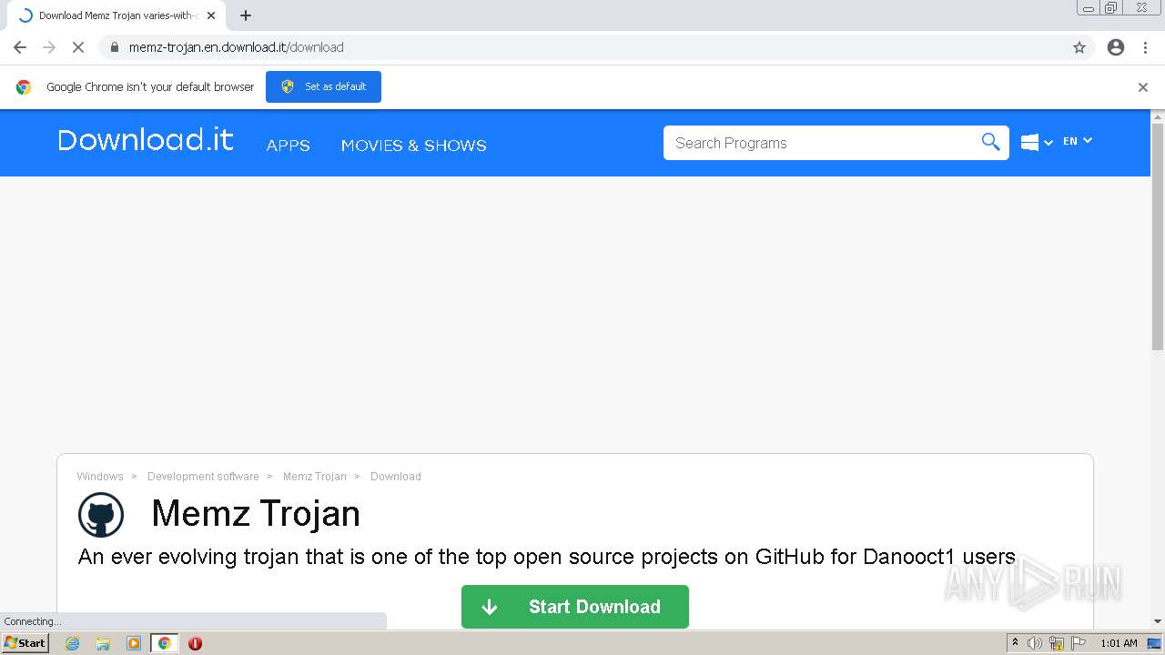Open the APPS menu item
Image resolution: width=1165 pixels, height=655 pixels.
tap(289, 146)
